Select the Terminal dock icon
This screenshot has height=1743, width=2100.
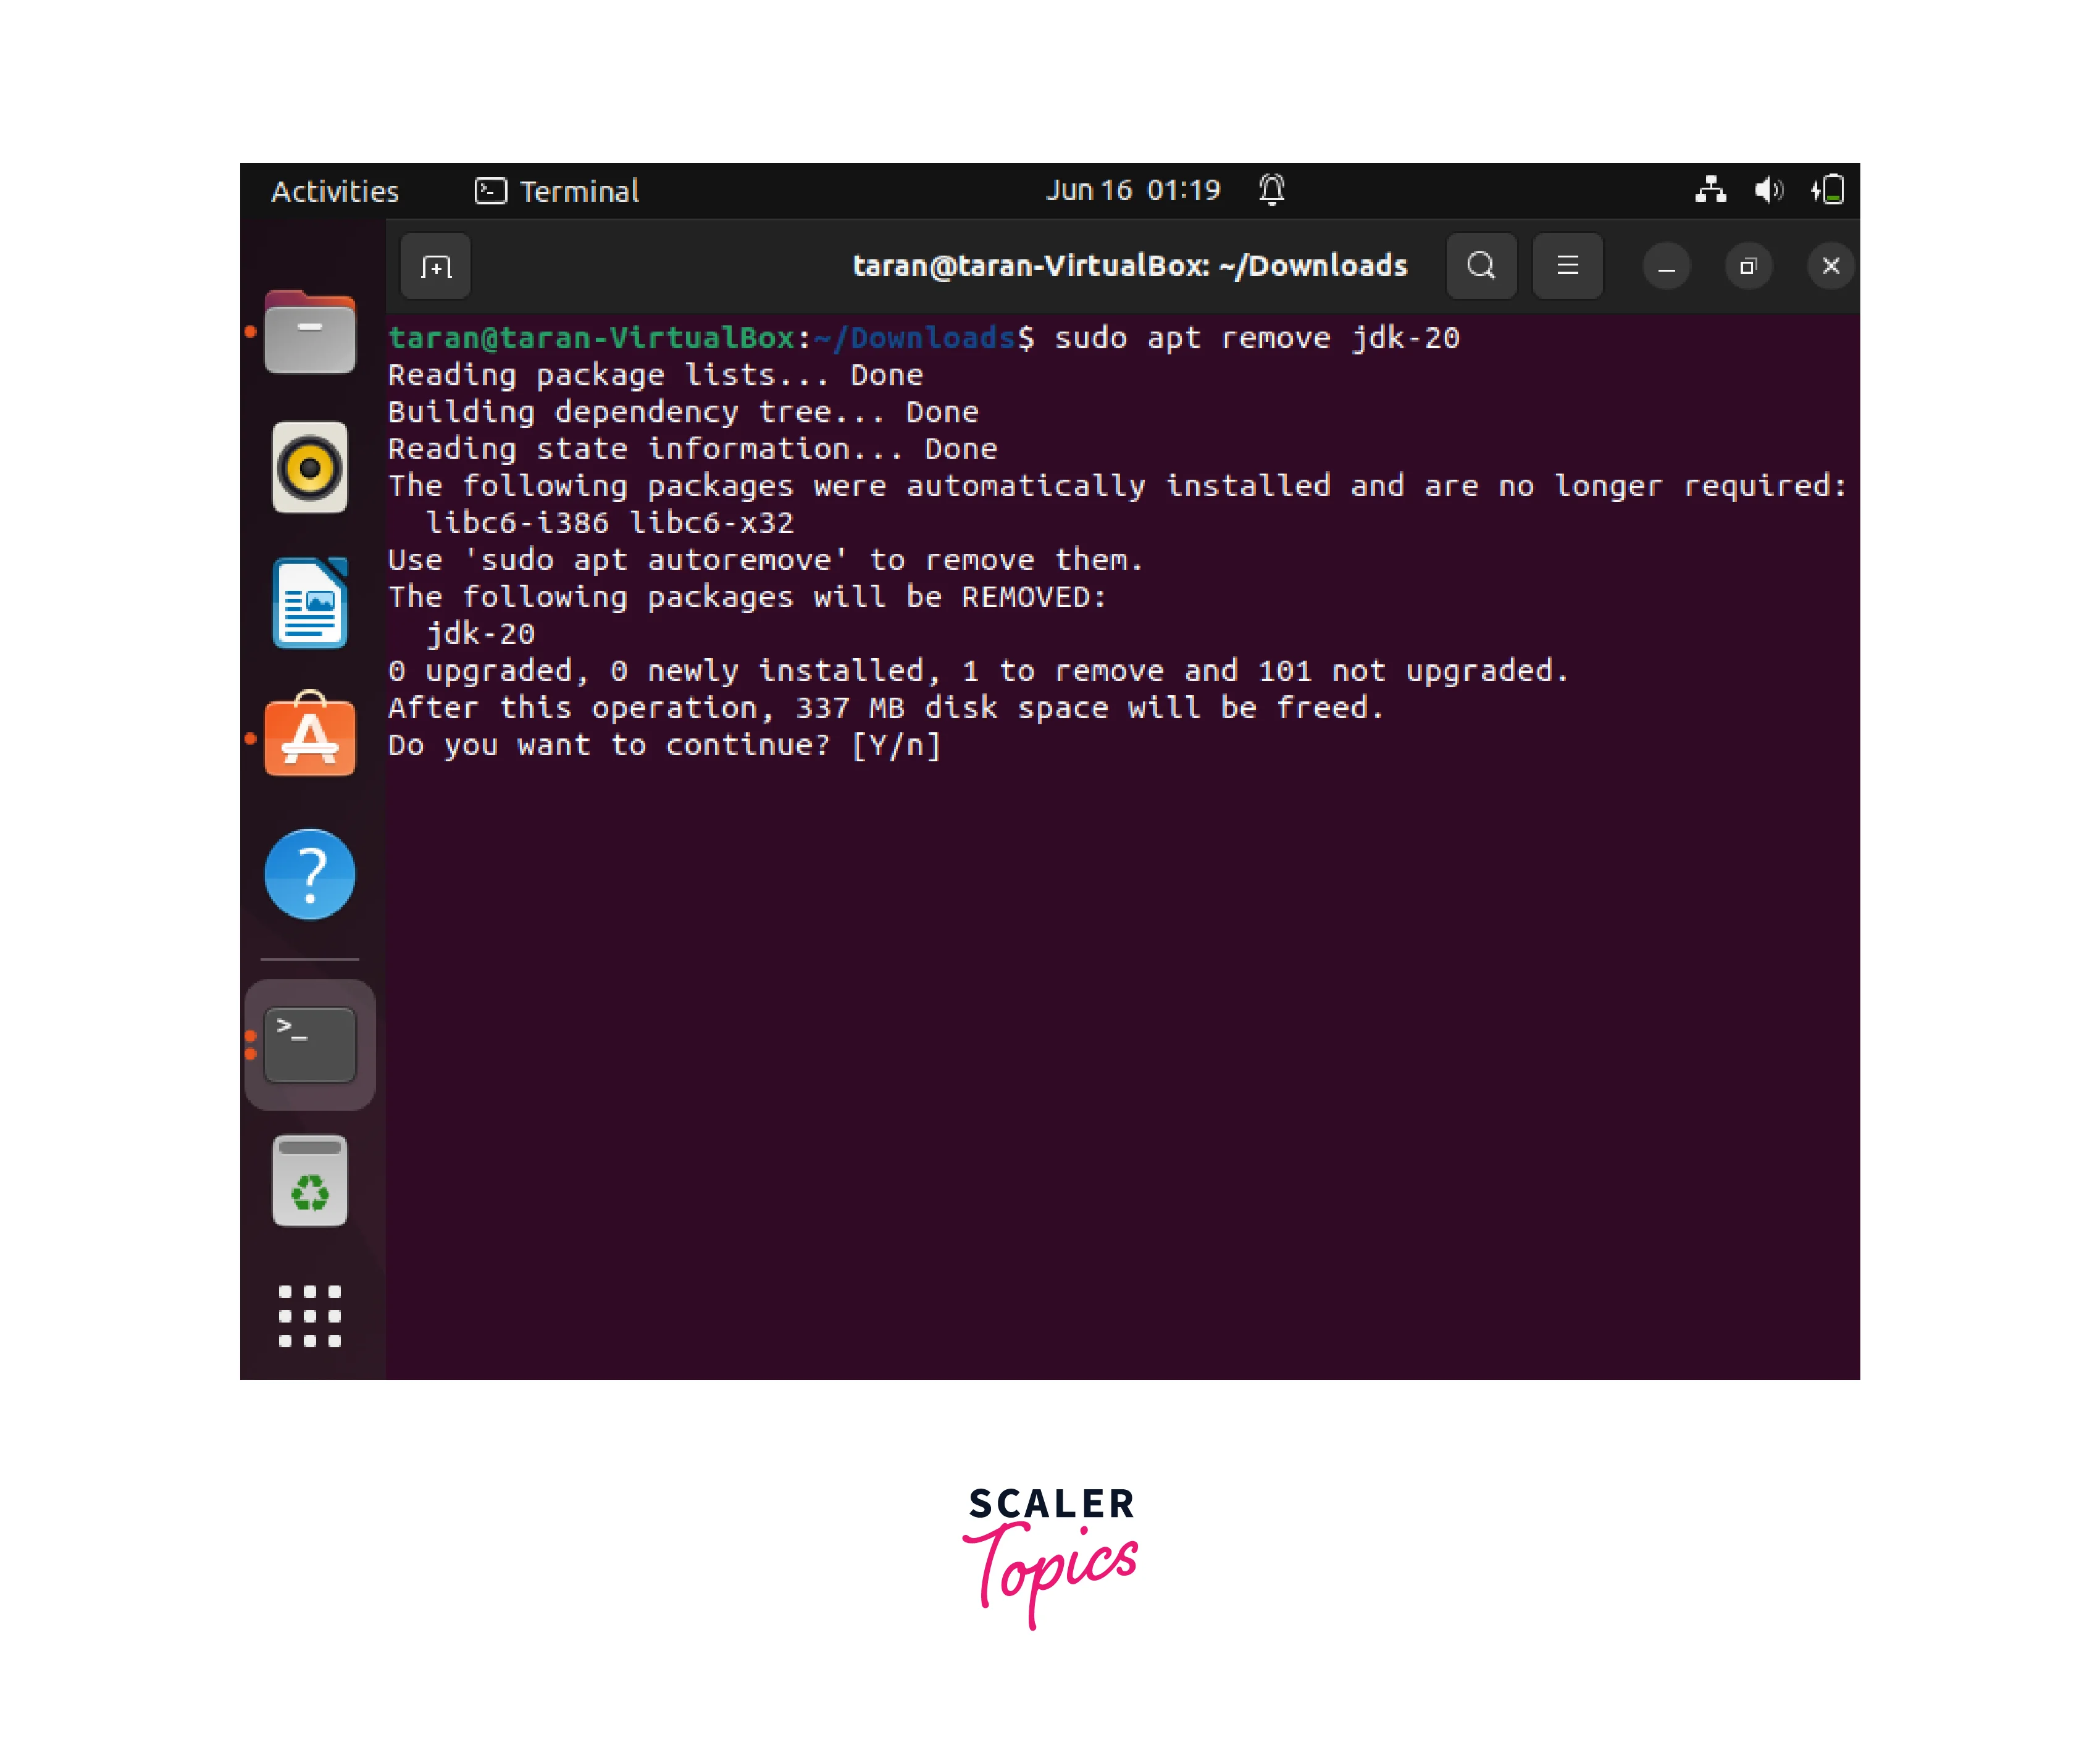(310, 1044)
